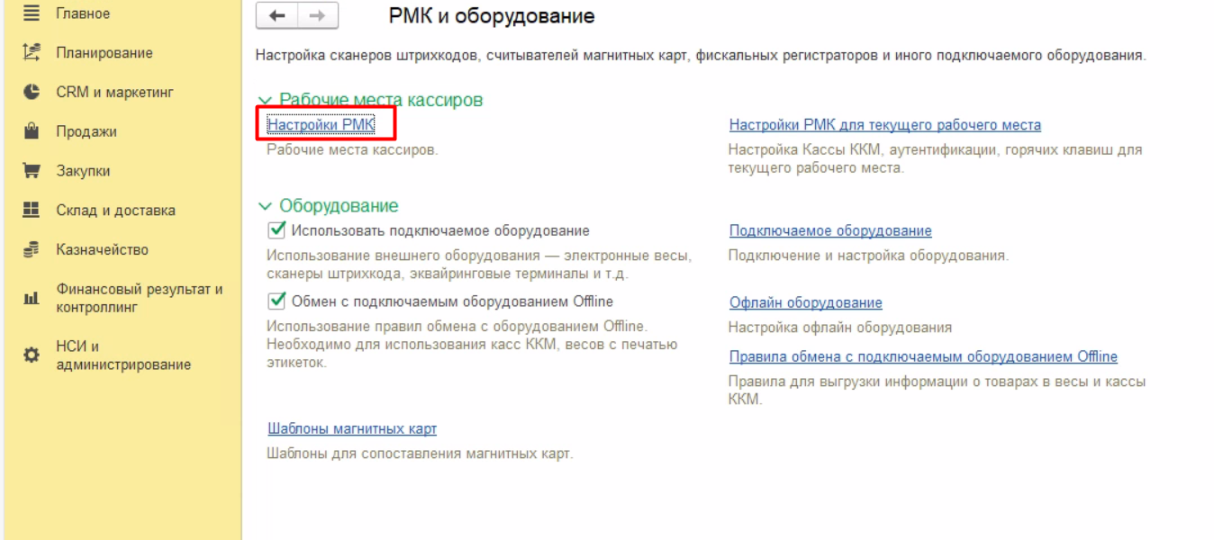
Task: Click the Главное hamburger menu icon
Action: click(32, 13)
